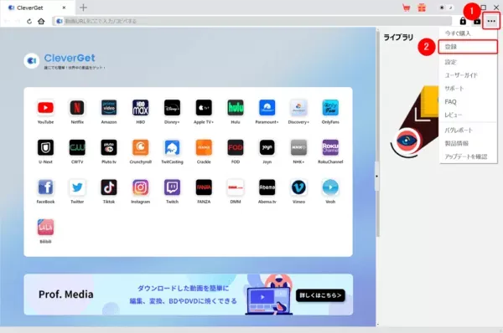This screenshot has height=333, width=503.
Task: Open the Joyn shortcut
Action: click(x=267, y=147)
